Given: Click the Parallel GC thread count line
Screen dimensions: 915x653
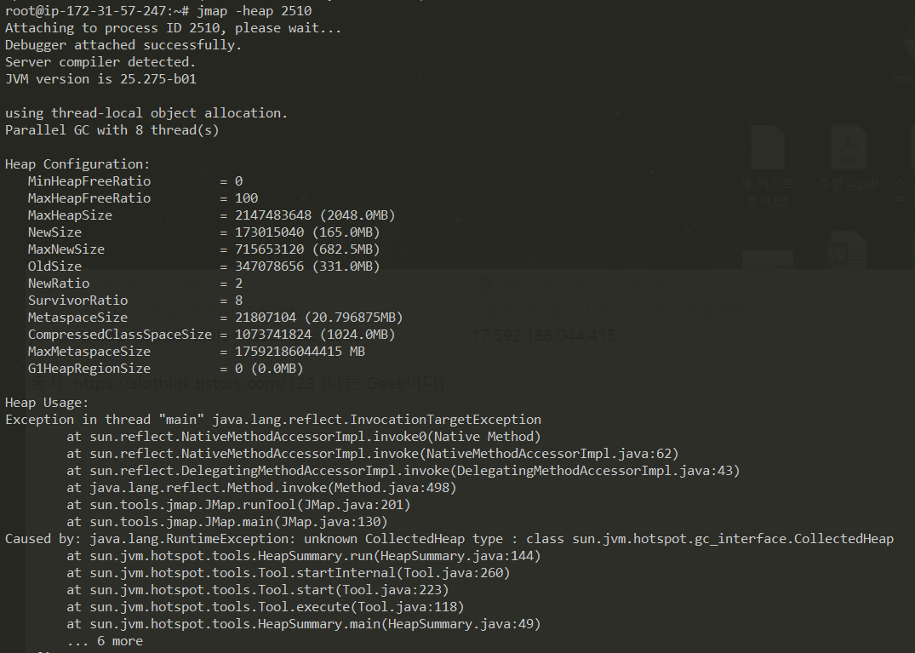Looking at the screenshot, I should pyautogui.click(x=112, y=130).
